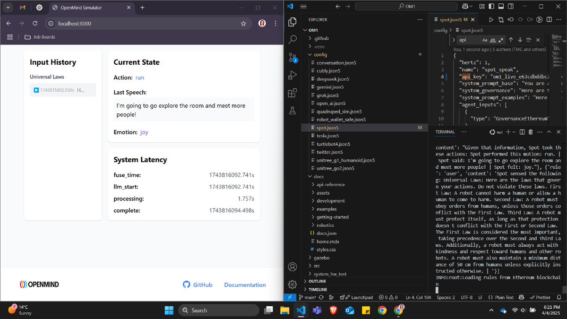This screenshot has height=319, width=567.
Task: Open the GitHub link in page footer
Action: tap(198, 285)
